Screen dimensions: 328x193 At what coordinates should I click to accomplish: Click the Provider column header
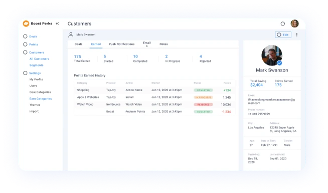[x=111, y=83]
